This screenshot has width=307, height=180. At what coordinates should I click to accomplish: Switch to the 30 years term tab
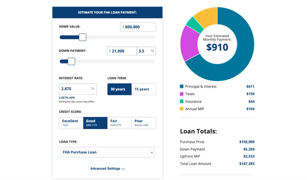119,89
